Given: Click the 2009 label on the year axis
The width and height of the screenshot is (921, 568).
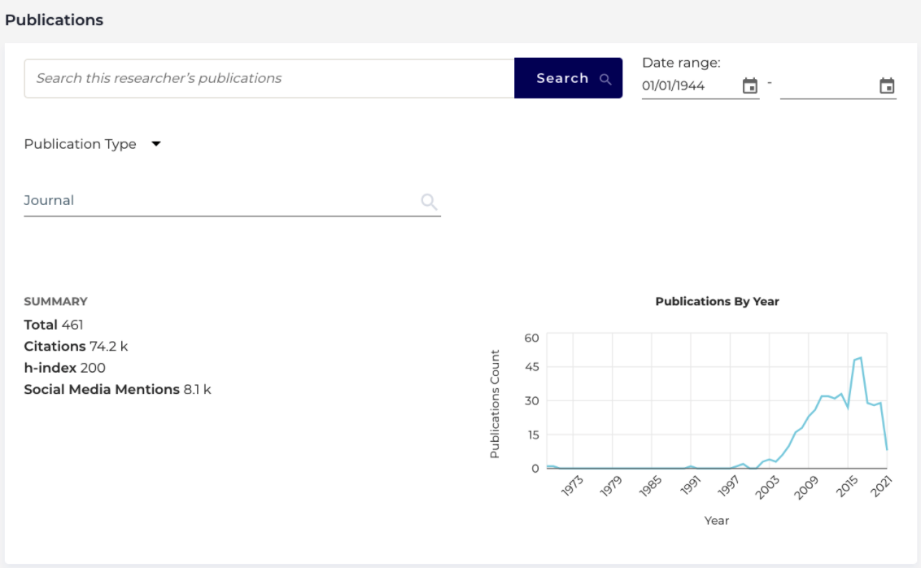Looking at the screenshot, I should click(x=806, y=487).
